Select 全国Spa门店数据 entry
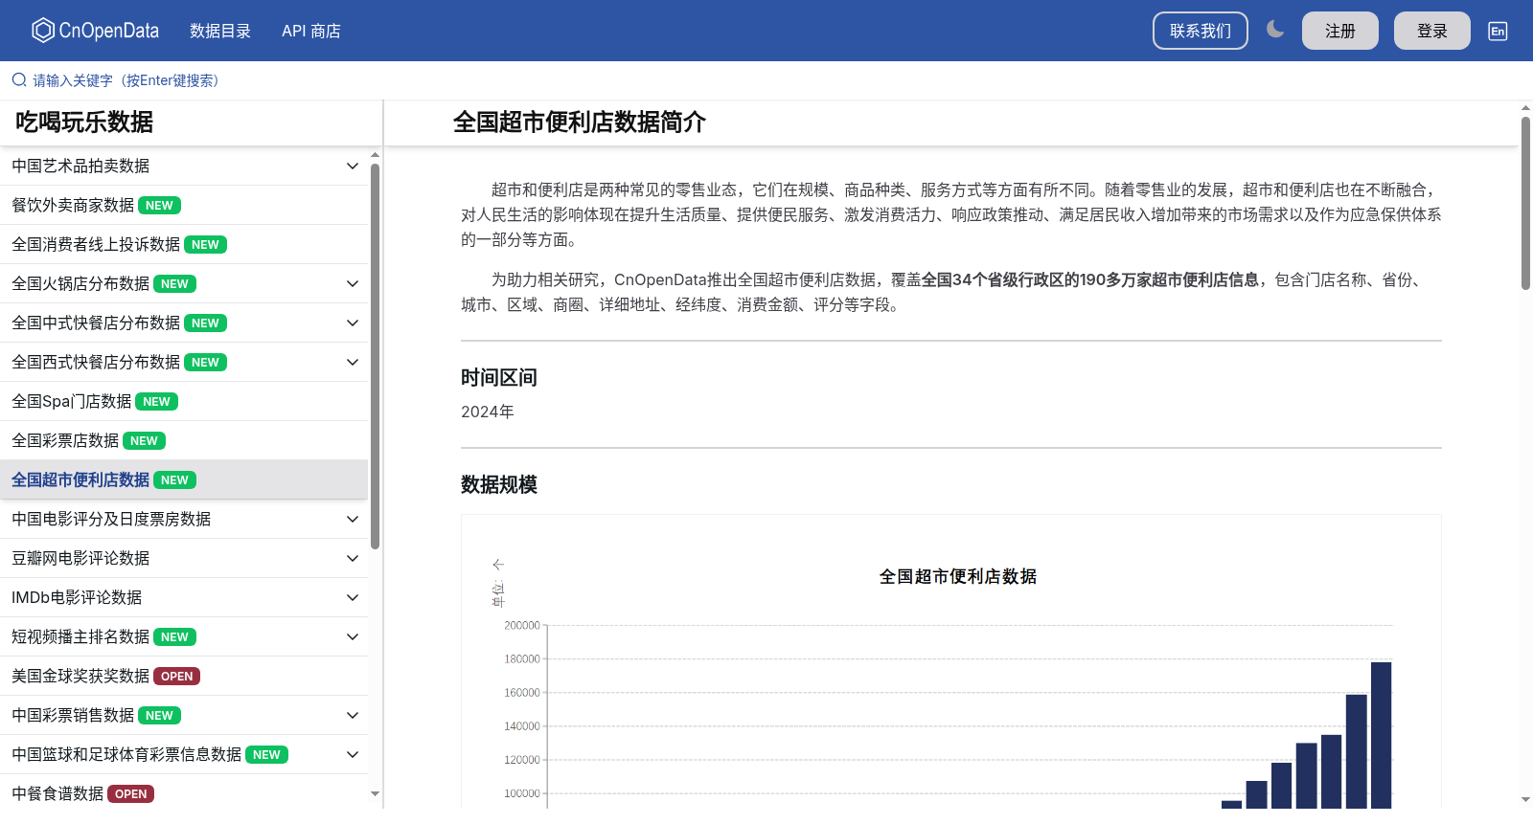 pos(184,401)
